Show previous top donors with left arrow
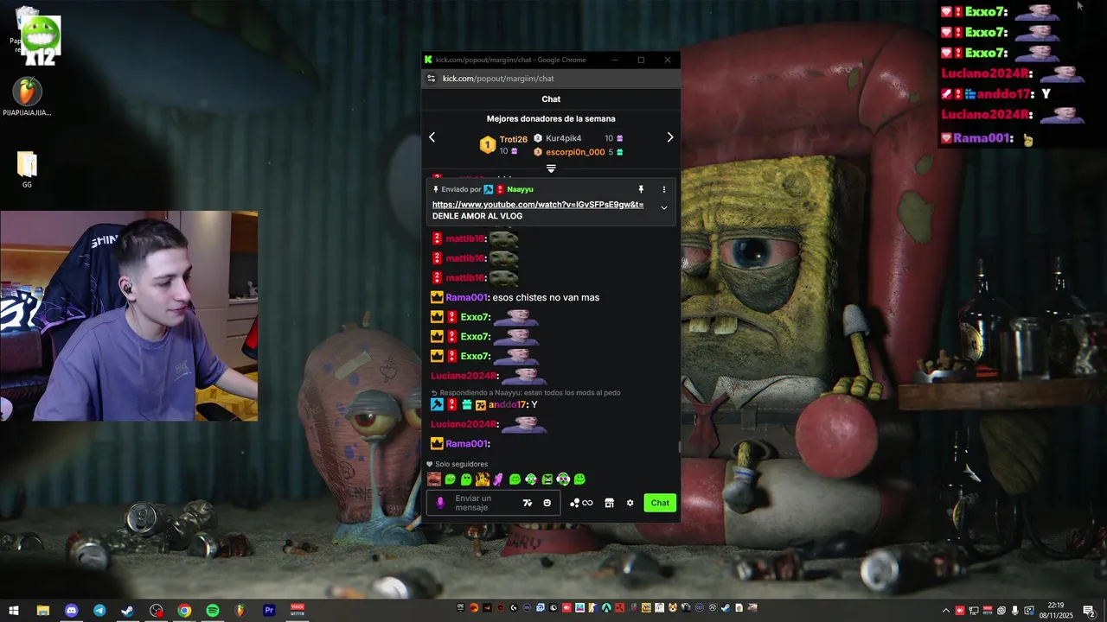The width and height of the screenshot is (1107, 622). pos(432,137)
